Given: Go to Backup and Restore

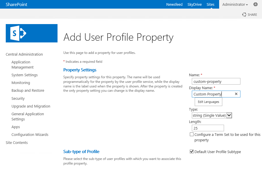Looking at the screenshot, I should (x=28, y=90).
